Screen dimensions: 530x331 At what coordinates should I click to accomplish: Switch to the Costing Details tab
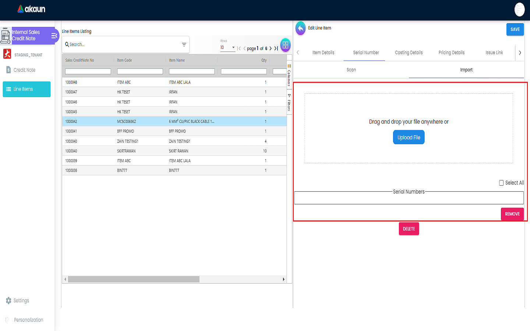(409, 53)
